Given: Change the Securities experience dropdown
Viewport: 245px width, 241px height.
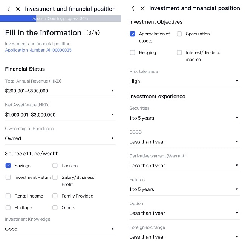Looking at the screenshot, I should [185, 118].
